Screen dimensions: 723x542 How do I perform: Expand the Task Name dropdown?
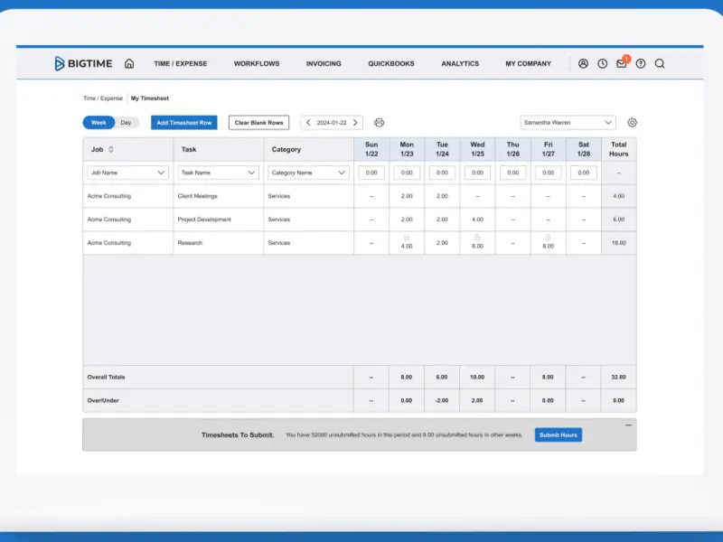pyautogui.click(x=218, y=173)
